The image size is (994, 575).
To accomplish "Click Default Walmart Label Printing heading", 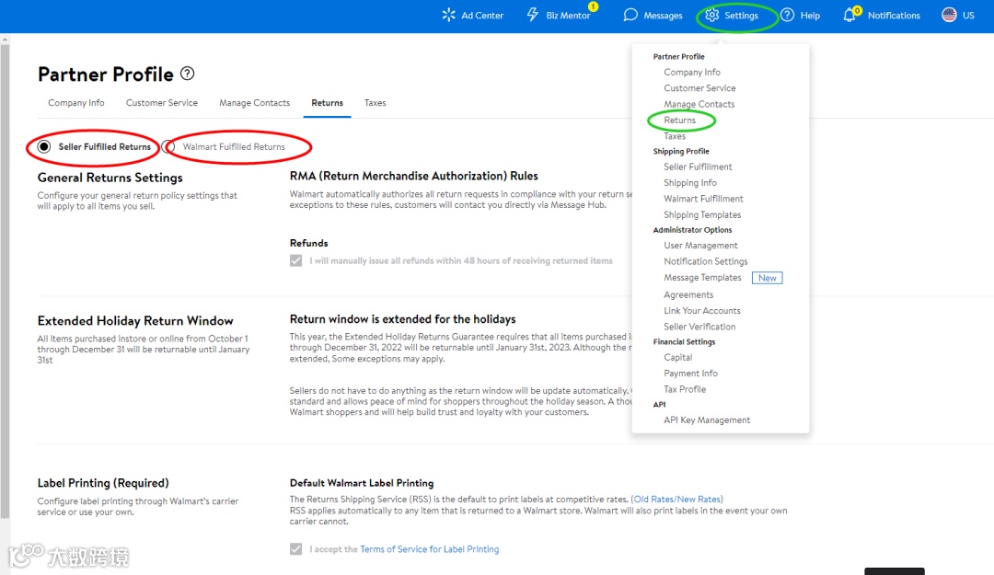I will click(x=362, y=483).
